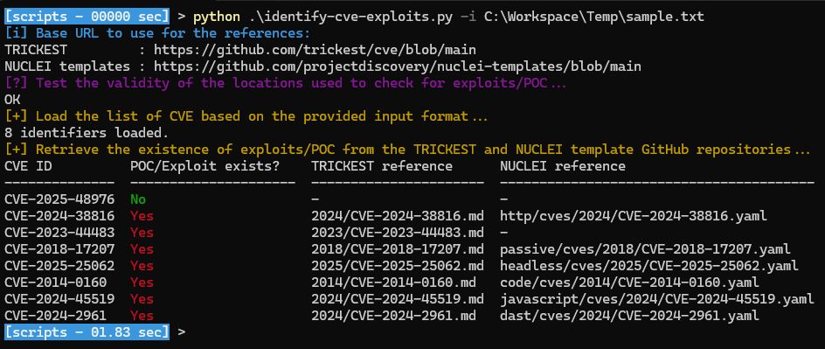Click the green 'No' result value
The width and height of the screenshot is (825, 349).
(138, 199)
